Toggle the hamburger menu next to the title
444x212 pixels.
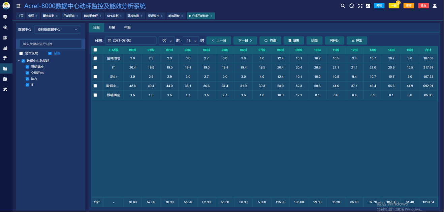(19, 6)
